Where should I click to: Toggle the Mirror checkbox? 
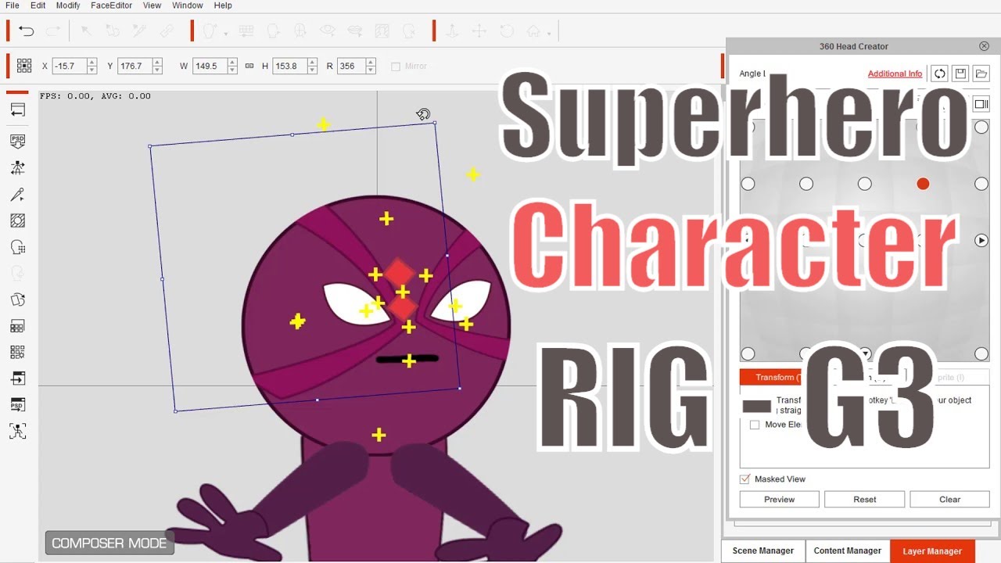(x=396, y=66)
